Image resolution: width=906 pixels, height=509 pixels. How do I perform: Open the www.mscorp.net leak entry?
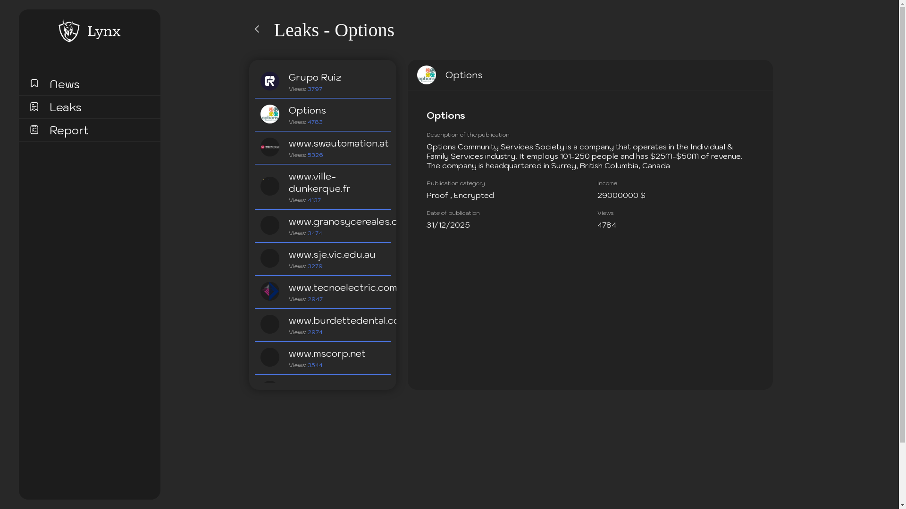(x=327, y=354)
